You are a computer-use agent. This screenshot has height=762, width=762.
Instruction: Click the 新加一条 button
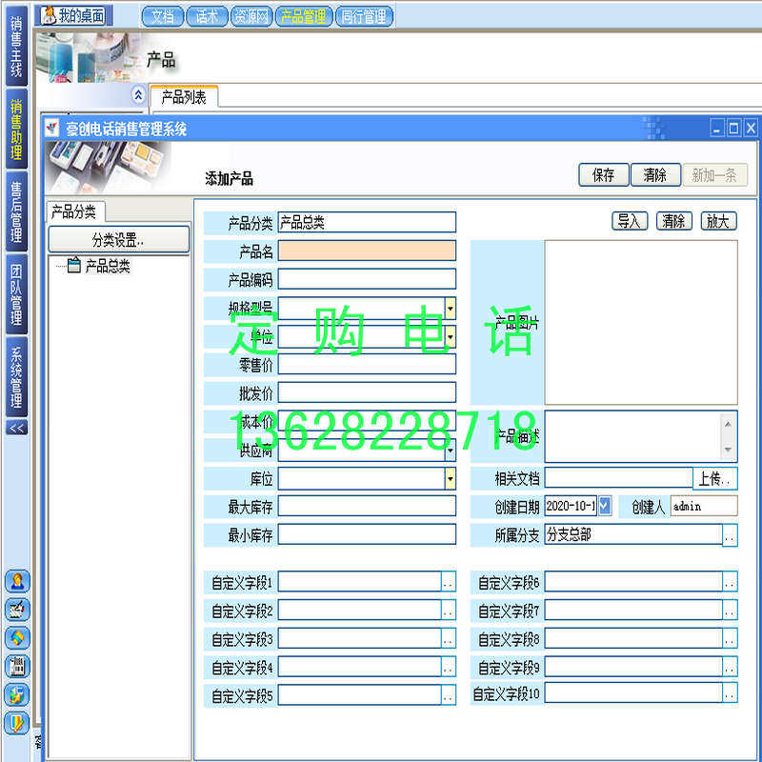[x=714, y=175]
